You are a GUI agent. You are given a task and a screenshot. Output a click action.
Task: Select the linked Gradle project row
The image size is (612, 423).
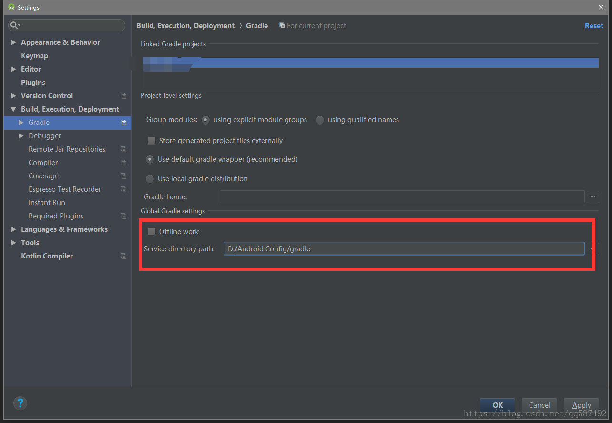[371, 62]
